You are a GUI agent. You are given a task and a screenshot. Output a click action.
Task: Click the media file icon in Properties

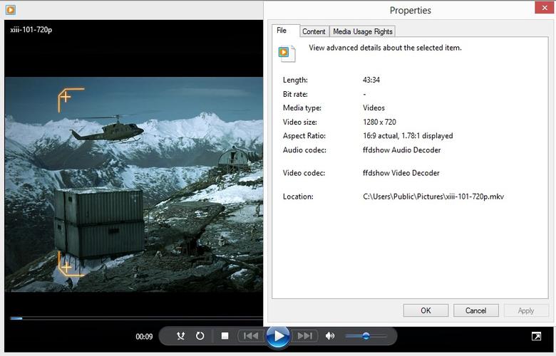pos(287,54)
